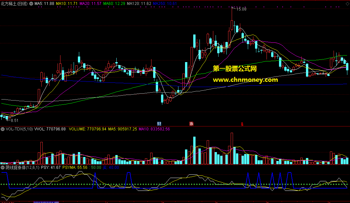Image resolution: width=350 pixels, height=203 pixels.
Task: Click the MA120: 11.62 label
Action: tap(139, 4)
